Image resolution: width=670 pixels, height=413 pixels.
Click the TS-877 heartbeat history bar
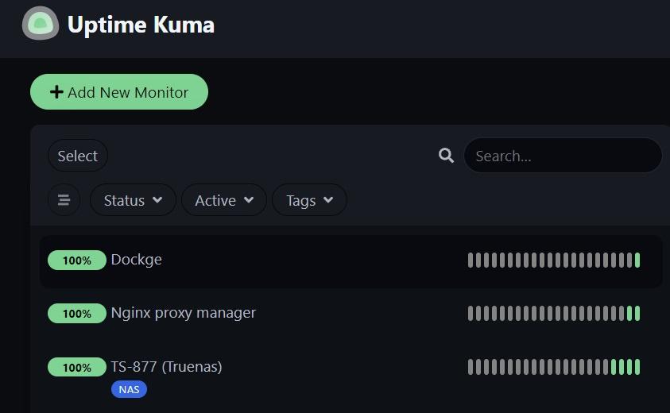(553, 367)
